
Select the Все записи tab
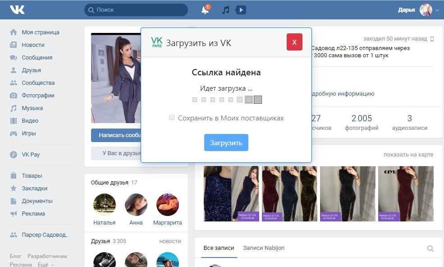tap(219, 248)
